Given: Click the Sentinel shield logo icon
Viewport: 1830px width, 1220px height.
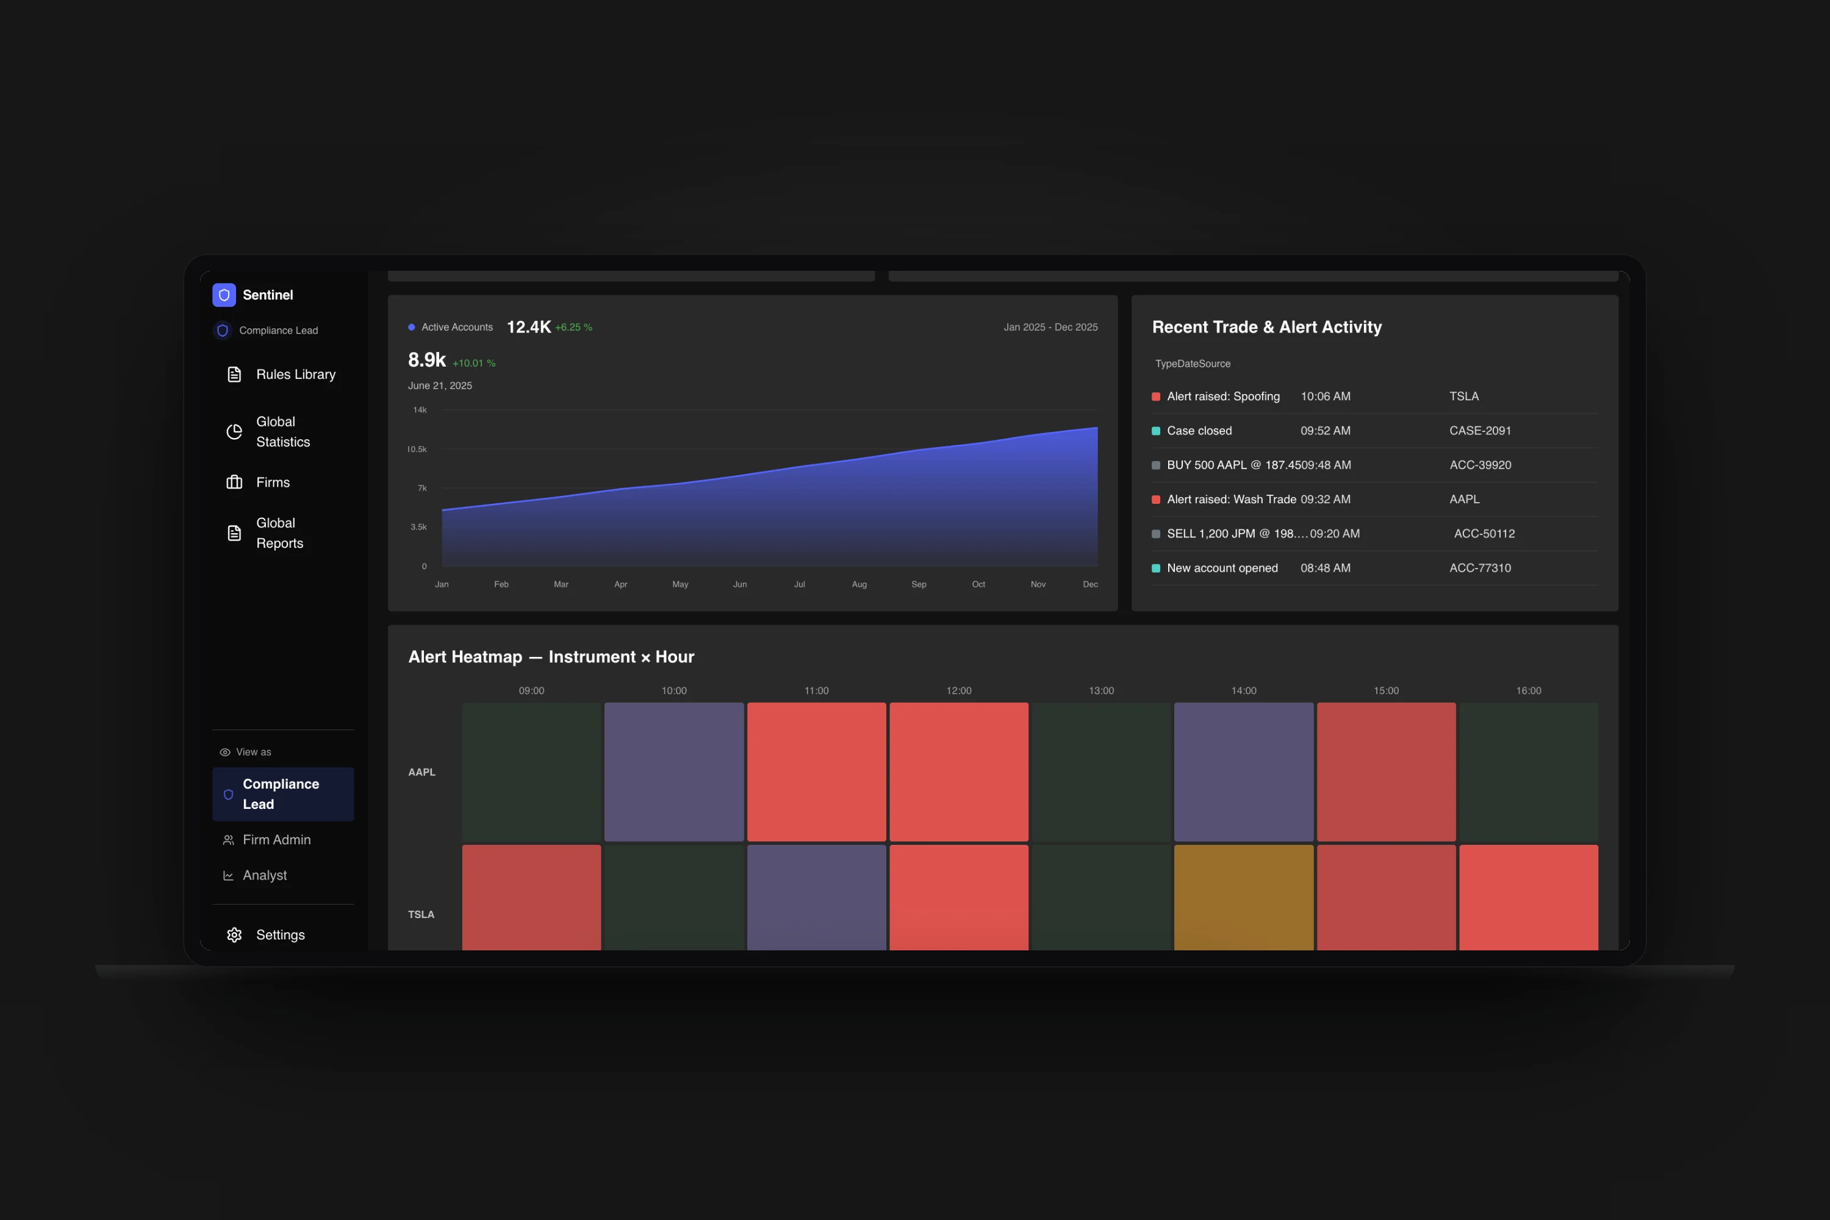Looking at the screenshot, I should coord(224,295).
